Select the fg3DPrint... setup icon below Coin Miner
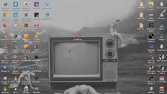The width and height of the screenshot is (167, 94). [x=47, y=15]
